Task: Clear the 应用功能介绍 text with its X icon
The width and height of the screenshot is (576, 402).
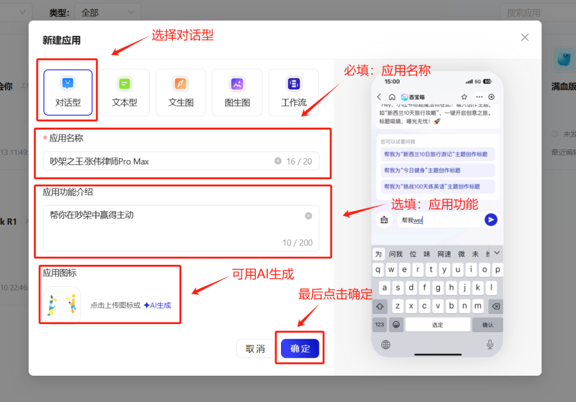Action: pos(308,216)
